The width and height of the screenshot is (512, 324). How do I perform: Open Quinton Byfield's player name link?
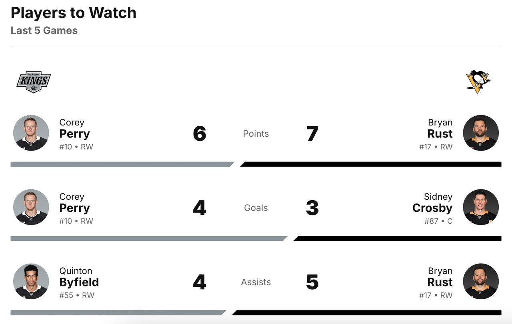(79, 277)
